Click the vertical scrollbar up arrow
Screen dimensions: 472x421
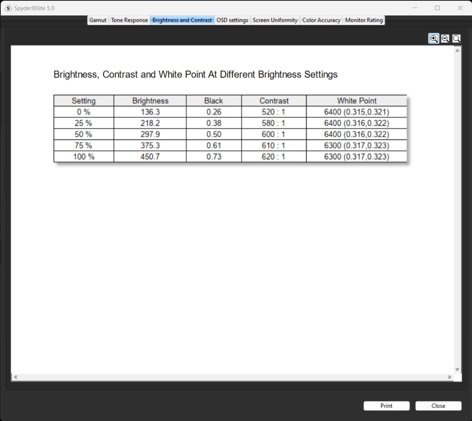tap(457, 50)
